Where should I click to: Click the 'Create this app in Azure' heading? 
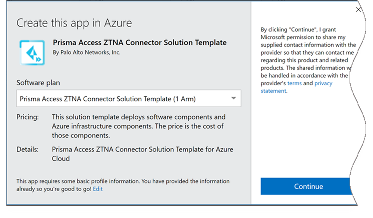74,23
